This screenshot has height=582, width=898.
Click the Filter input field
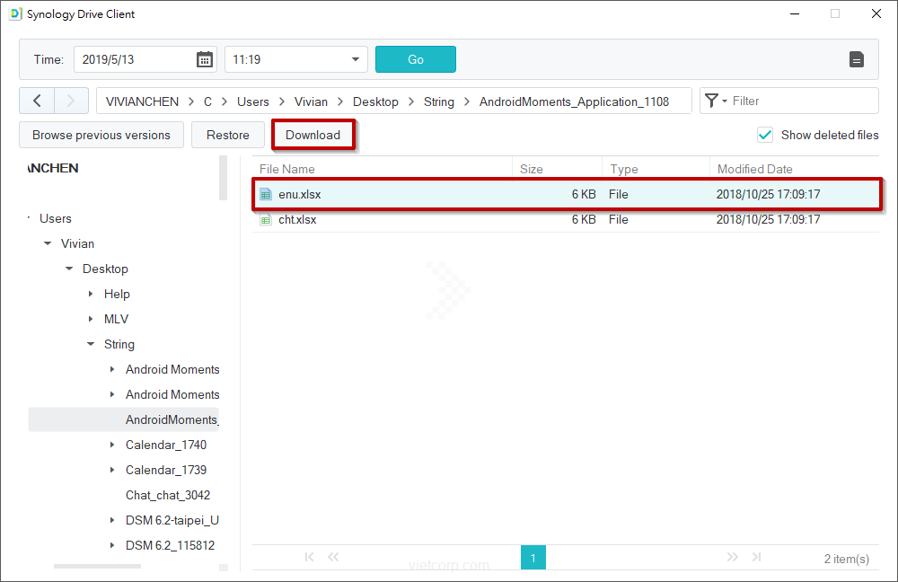[799, 101]
